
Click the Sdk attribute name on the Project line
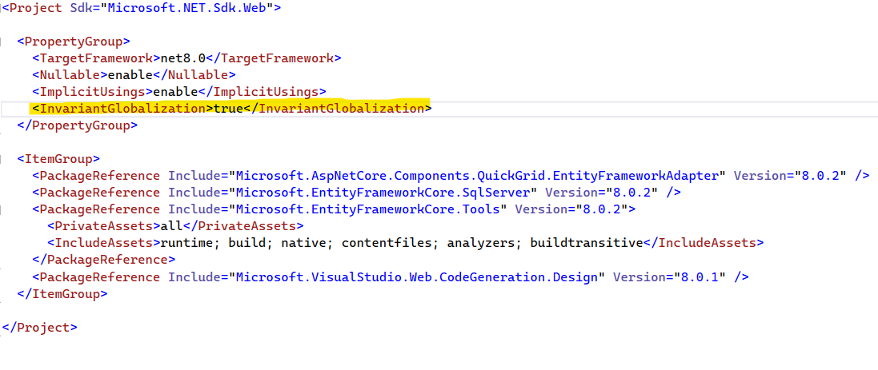(x=81, y=8)
